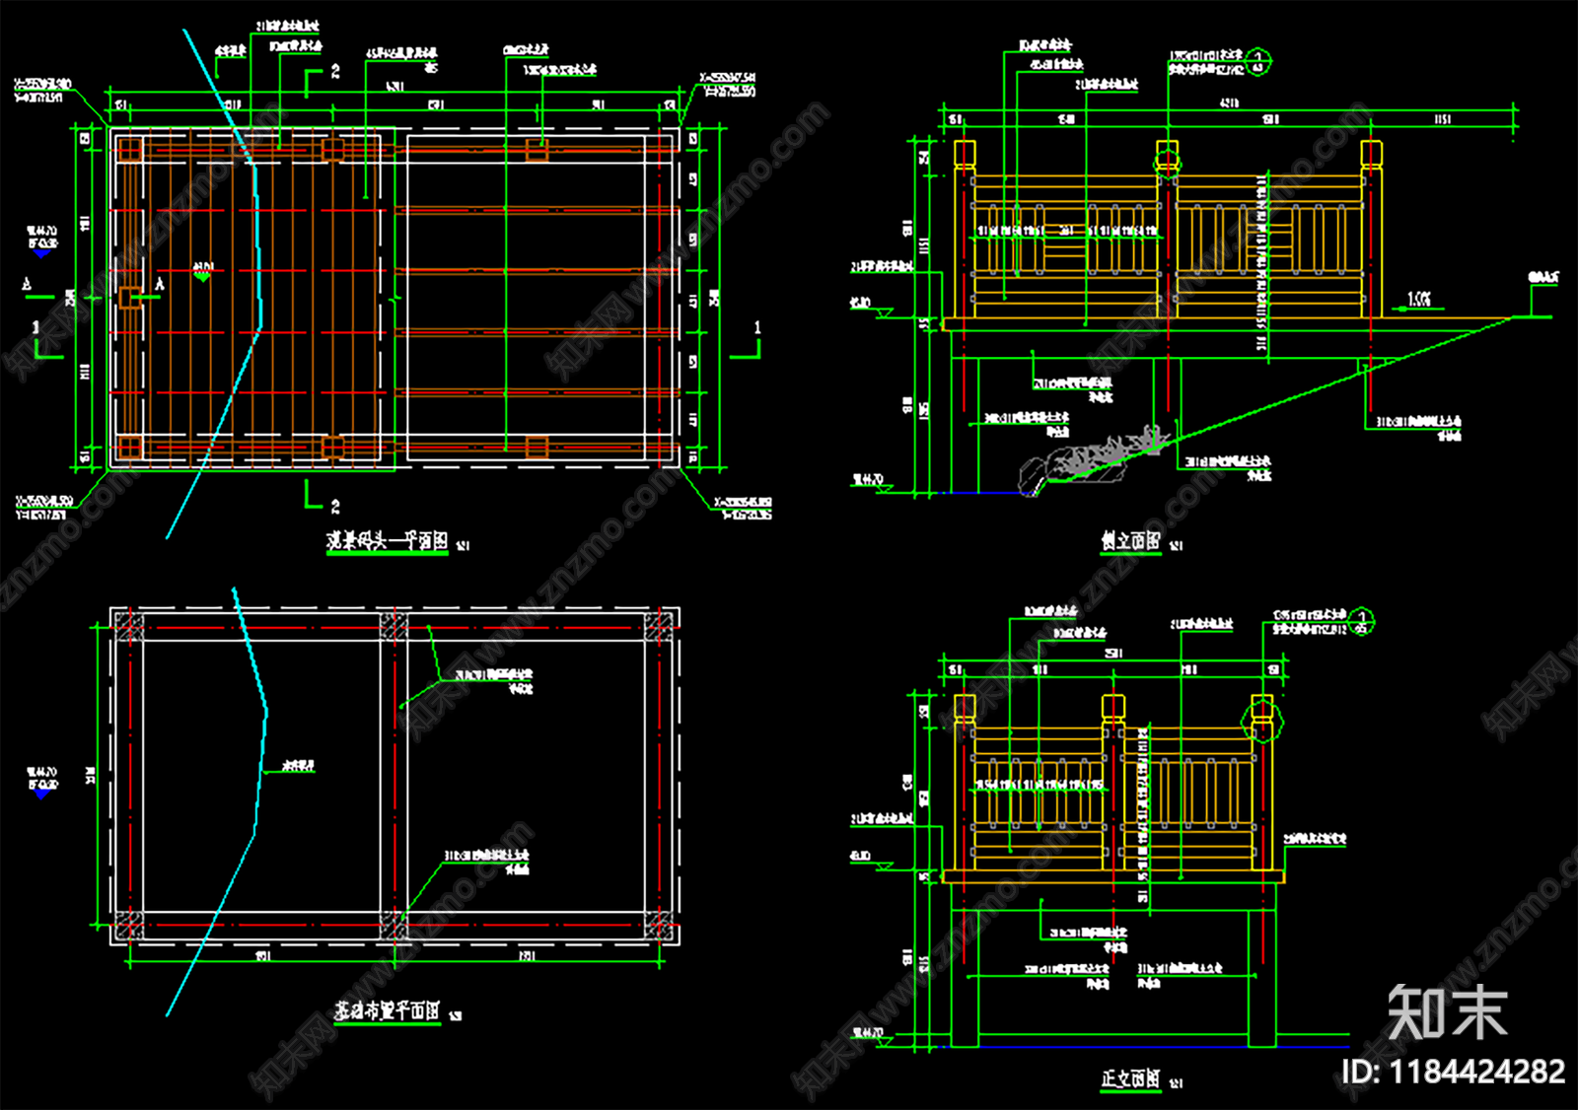The height and width of the screenshot is (1110, 1578).
Task: Click the green octagon on the front elevation post
Action: pos(1262,718)
